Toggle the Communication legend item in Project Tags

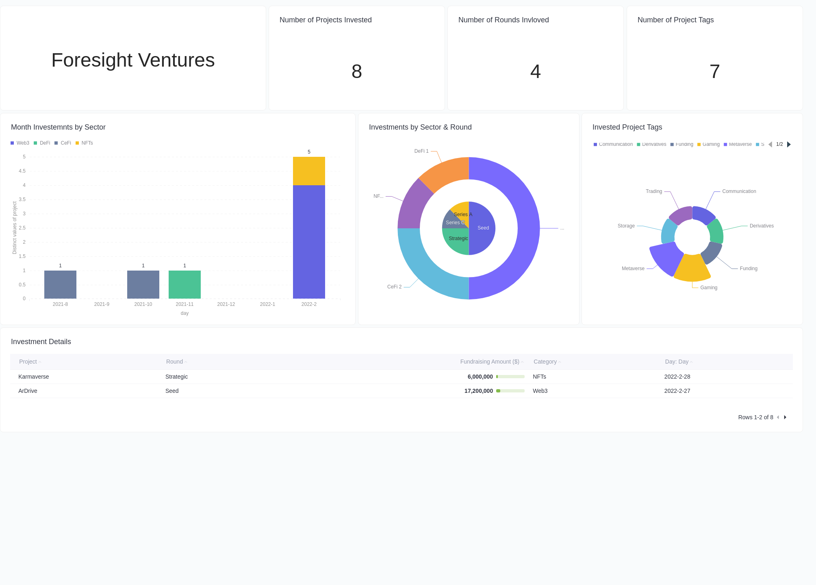[x=613, y=144]
